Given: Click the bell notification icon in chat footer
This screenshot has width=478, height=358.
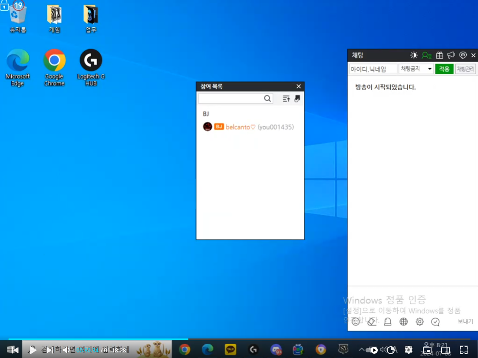Looking at the screenshot, I should click(387, 322).
